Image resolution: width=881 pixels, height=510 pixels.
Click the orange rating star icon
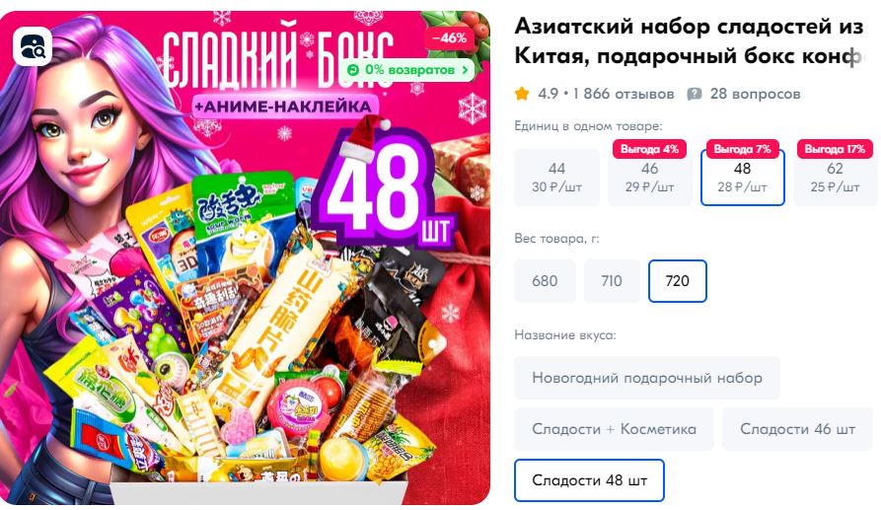522,94
